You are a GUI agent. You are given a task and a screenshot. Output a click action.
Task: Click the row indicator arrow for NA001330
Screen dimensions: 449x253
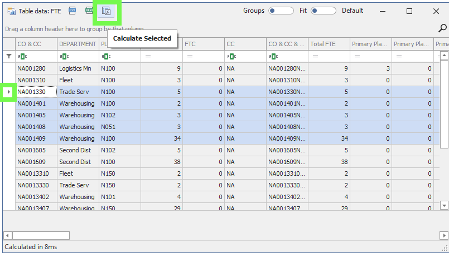pos(8,92)
